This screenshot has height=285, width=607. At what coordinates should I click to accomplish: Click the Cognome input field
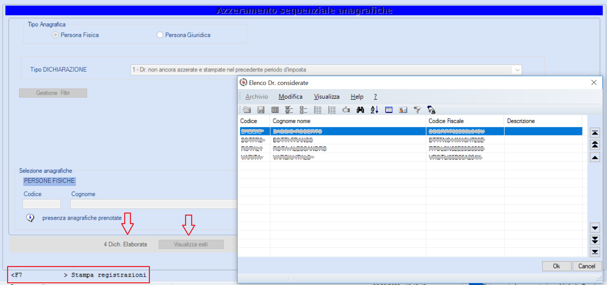click(x=154, y=204)
